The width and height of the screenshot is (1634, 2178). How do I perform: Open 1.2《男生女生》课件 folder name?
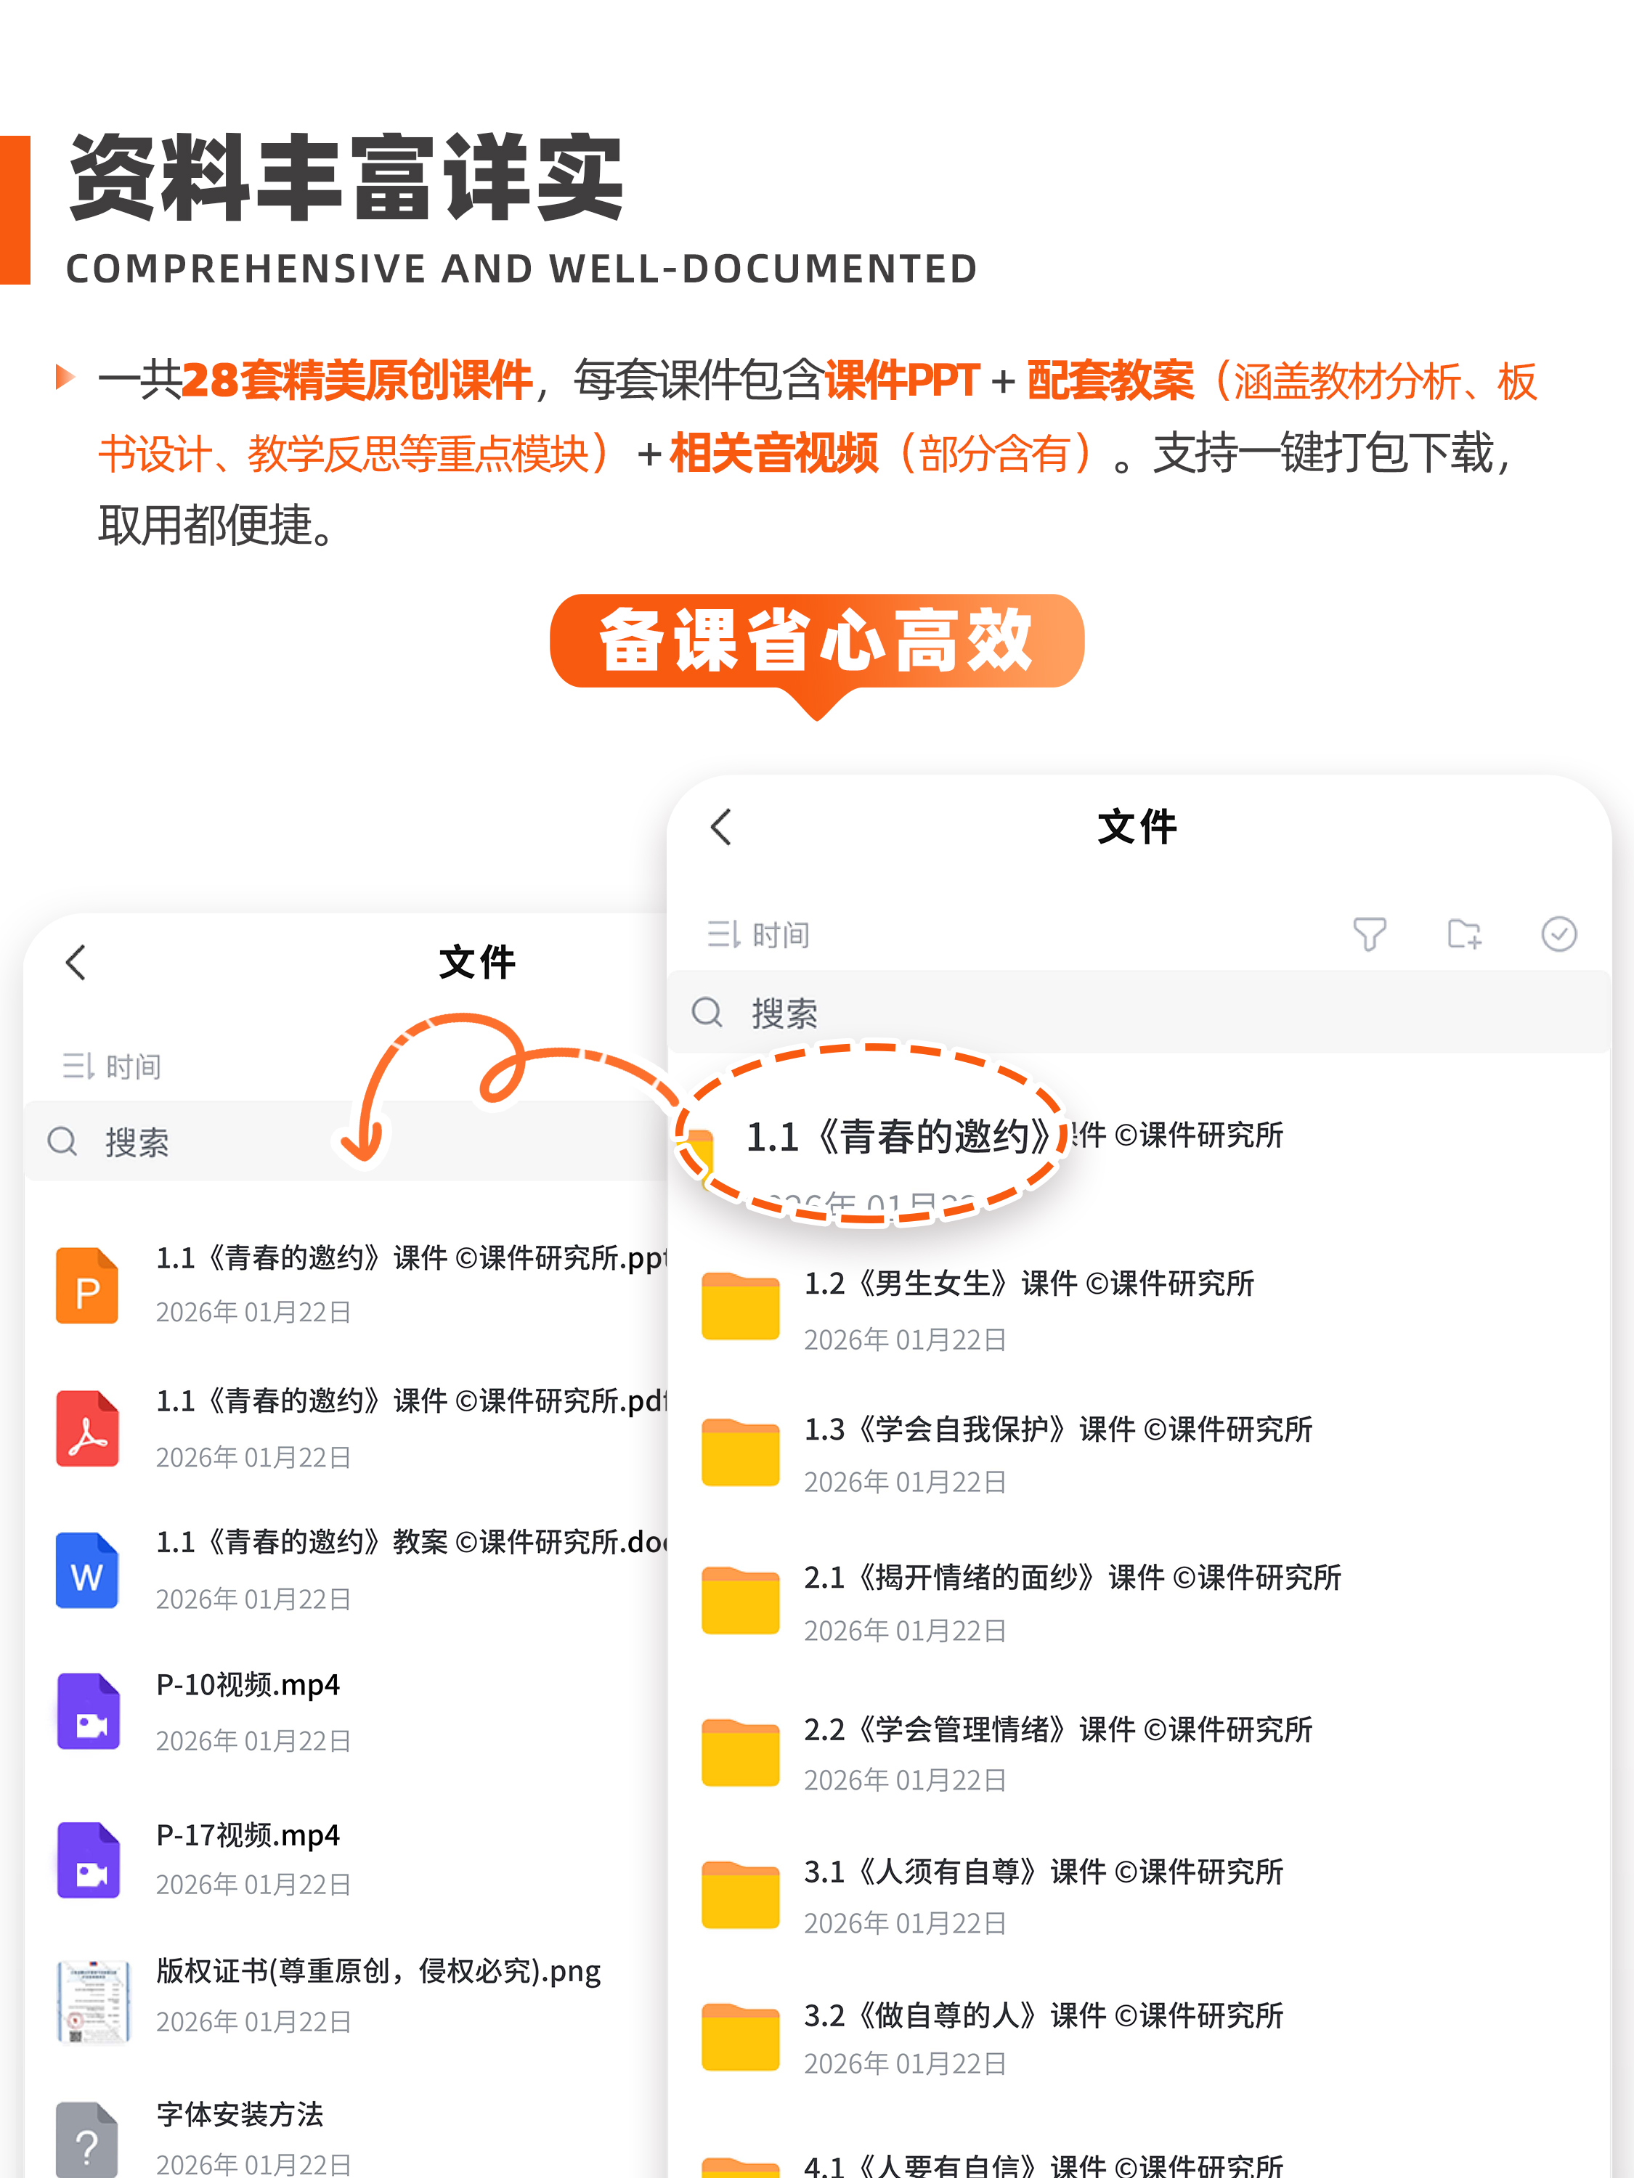pyautogui.click(x=1029, y=1283)
